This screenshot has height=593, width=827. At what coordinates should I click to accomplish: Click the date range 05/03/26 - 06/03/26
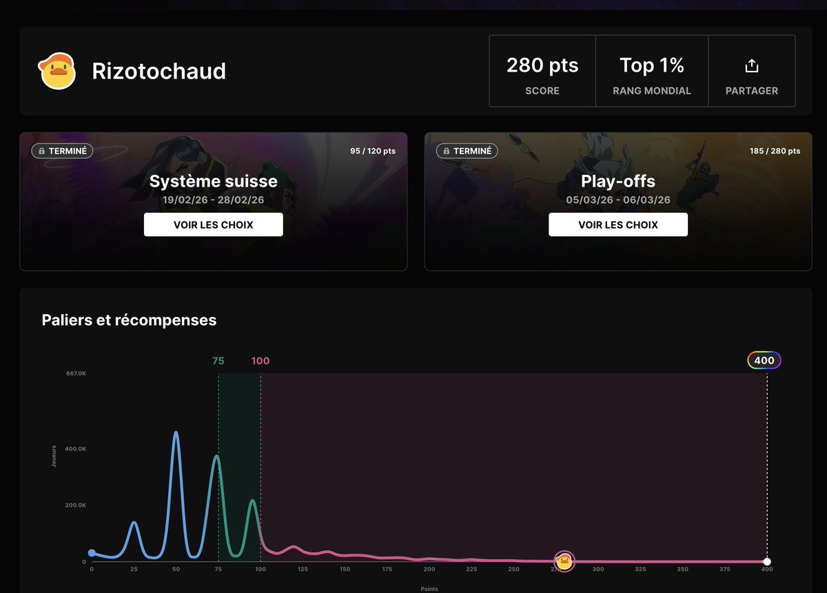(x=618, y=200)
